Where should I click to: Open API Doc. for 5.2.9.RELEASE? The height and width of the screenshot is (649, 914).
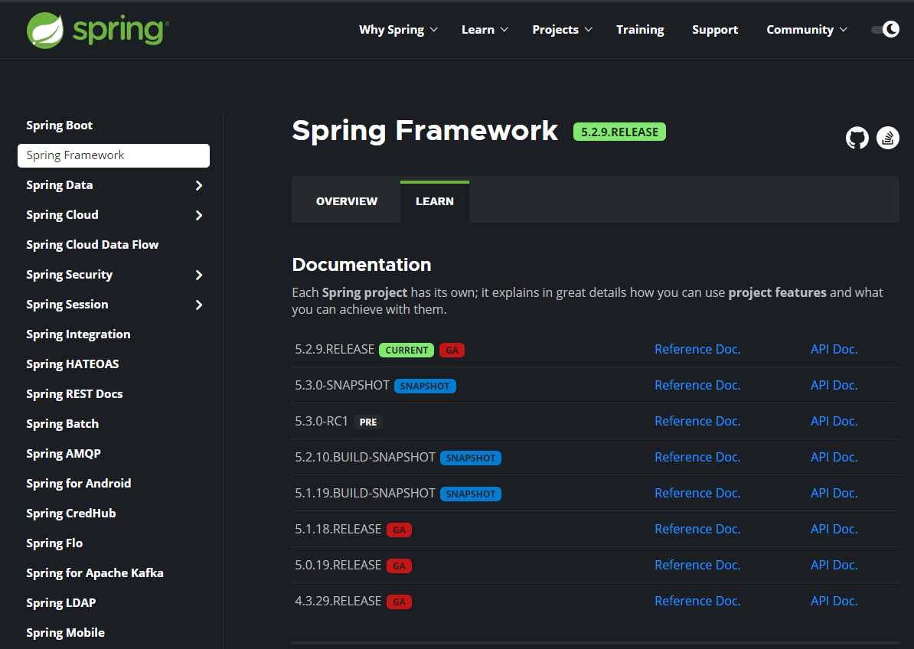834,350
